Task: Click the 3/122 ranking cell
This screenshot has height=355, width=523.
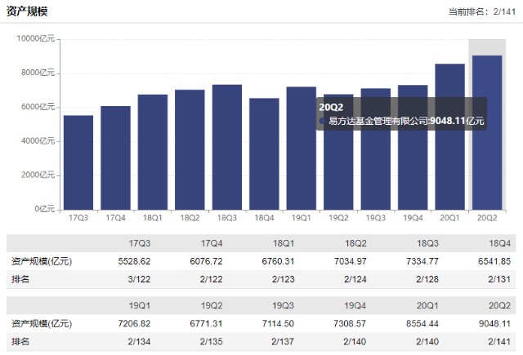Action: pos(140,278)
